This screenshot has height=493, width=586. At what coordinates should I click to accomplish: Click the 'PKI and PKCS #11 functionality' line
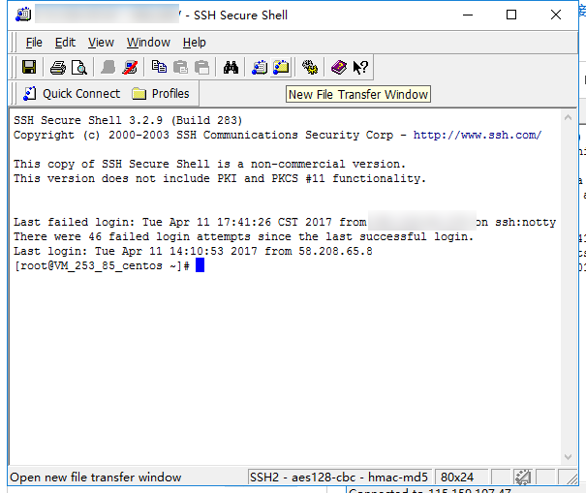tap(220, 178)
